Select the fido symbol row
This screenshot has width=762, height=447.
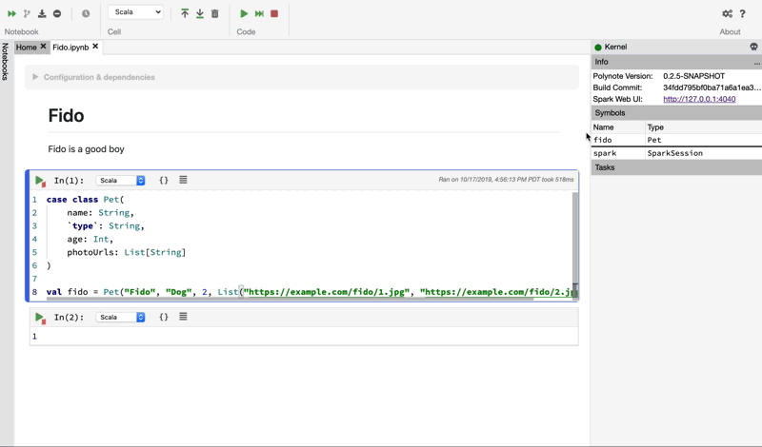coord(676,140)
